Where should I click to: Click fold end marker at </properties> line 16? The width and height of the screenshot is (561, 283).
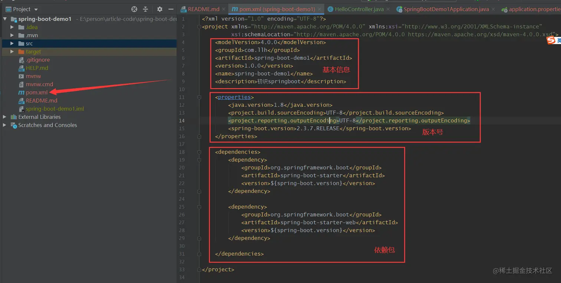click(x=199, y=136)
